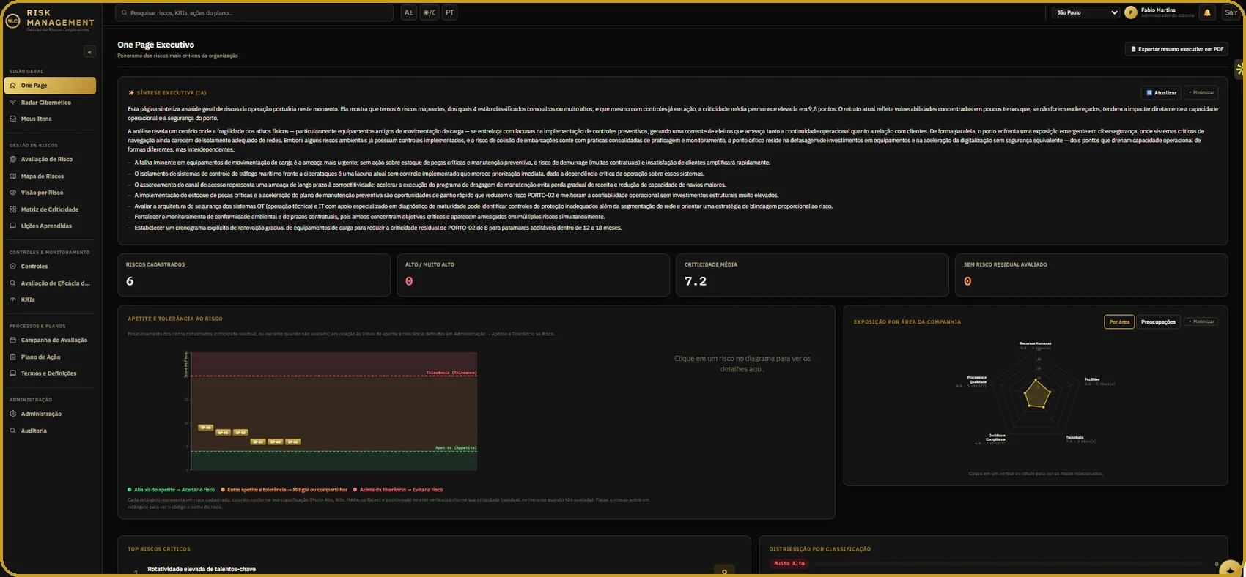
Task: Click the Plano de Ação clipboard icon
Action: pos(12,357)
